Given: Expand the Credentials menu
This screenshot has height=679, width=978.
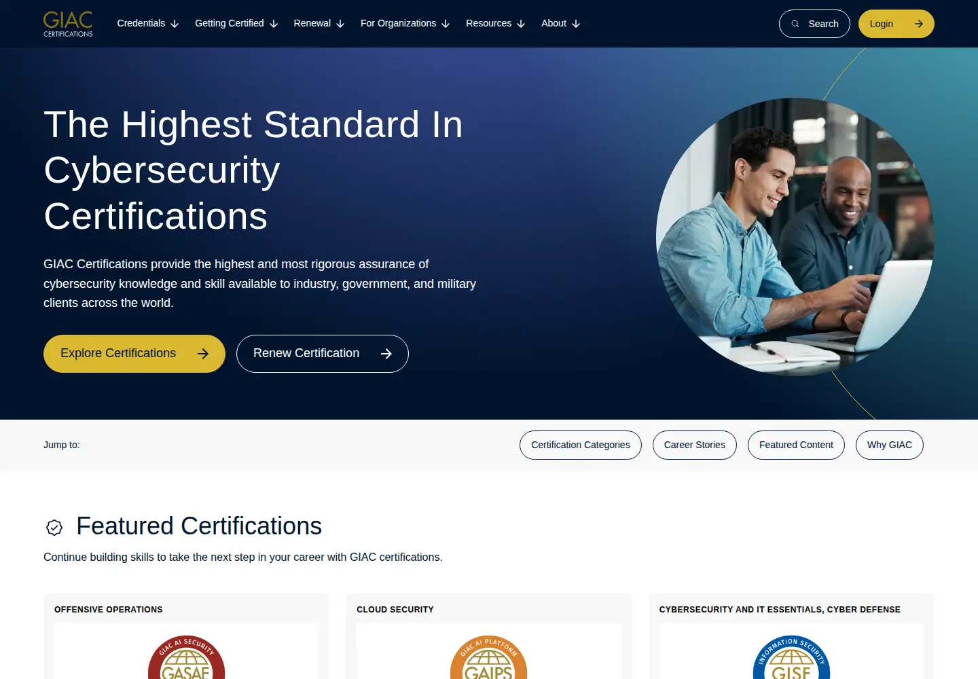Looking at the screenshot, I should [148, 24].
